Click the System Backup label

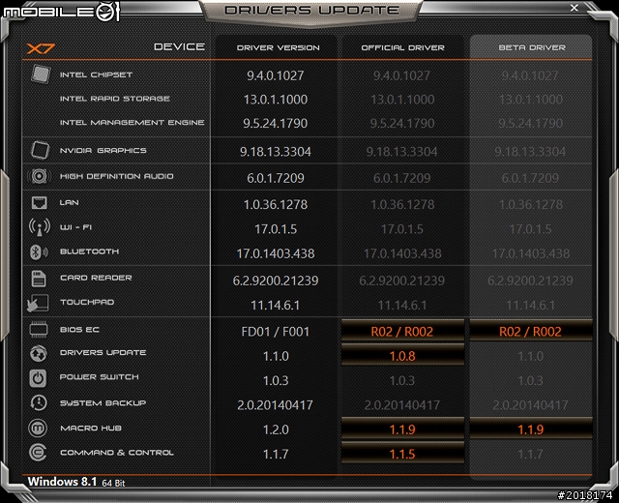coord(103,402)
